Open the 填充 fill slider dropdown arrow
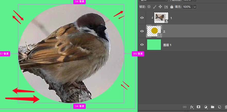 pos(195,7)
